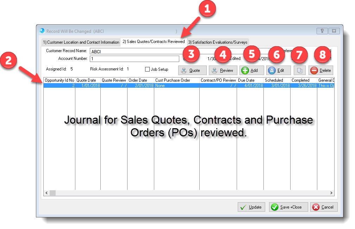
Task: Click the left arrow of the horizontal scrollbar
Action: 46,193
